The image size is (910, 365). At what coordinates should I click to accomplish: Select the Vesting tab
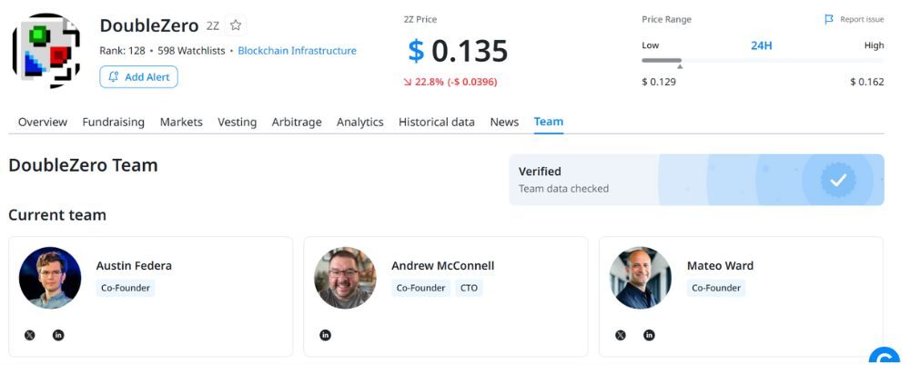coord(237,122)
